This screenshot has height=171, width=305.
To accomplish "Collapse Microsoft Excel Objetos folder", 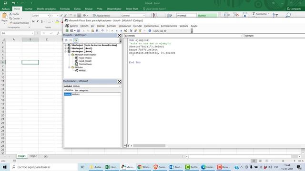I will coord(69,55).
